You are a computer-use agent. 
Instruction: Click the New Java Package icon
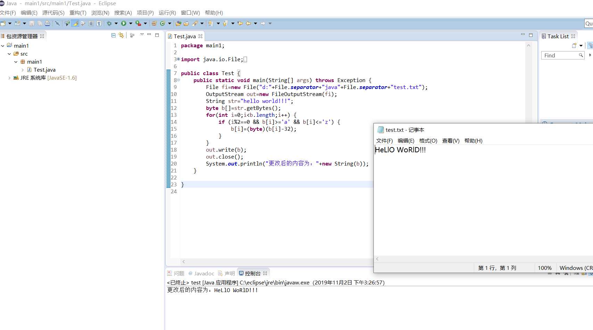(x=154, y=23)
